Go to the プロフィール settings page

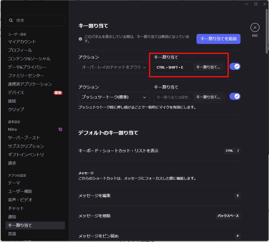tap(20, 50)
